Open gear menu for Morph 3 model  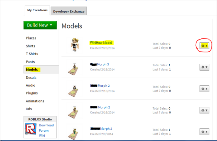pos(204,67)
